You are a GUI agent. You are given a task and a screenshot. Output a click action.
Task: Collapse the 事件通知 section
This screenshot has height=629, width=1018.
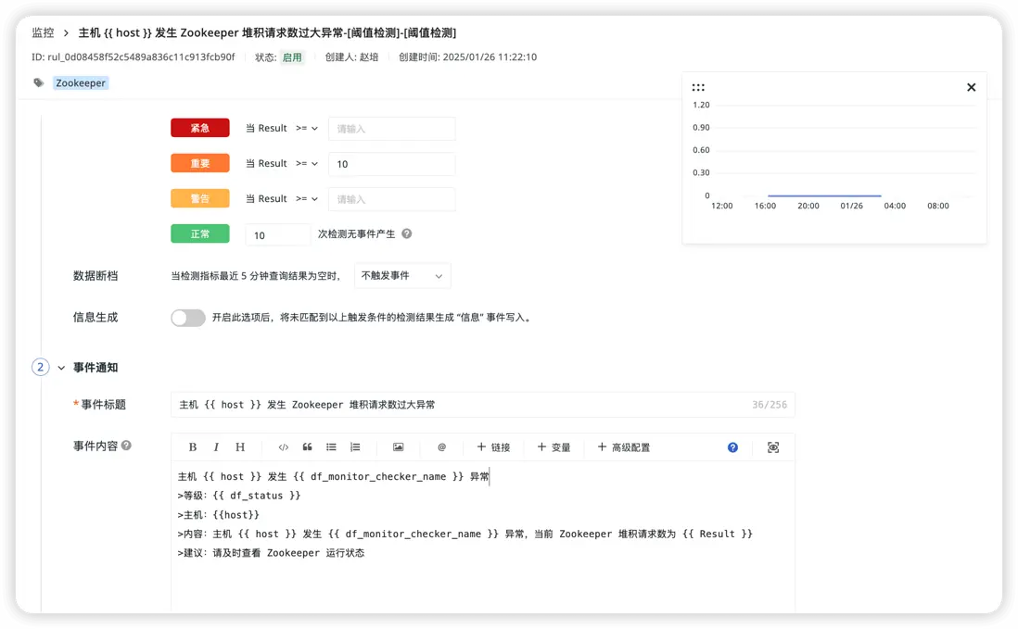click(61, 367)
